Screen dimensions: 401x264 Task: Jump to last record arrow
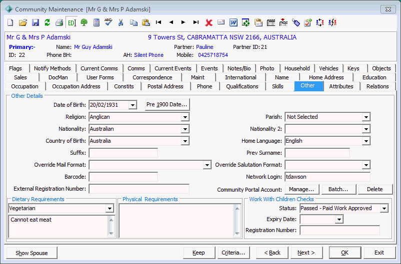pos(196,22)
